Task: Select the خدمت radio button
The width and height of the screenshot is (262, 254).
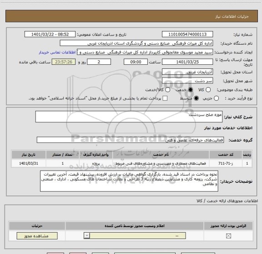Action: coord(191,90)
